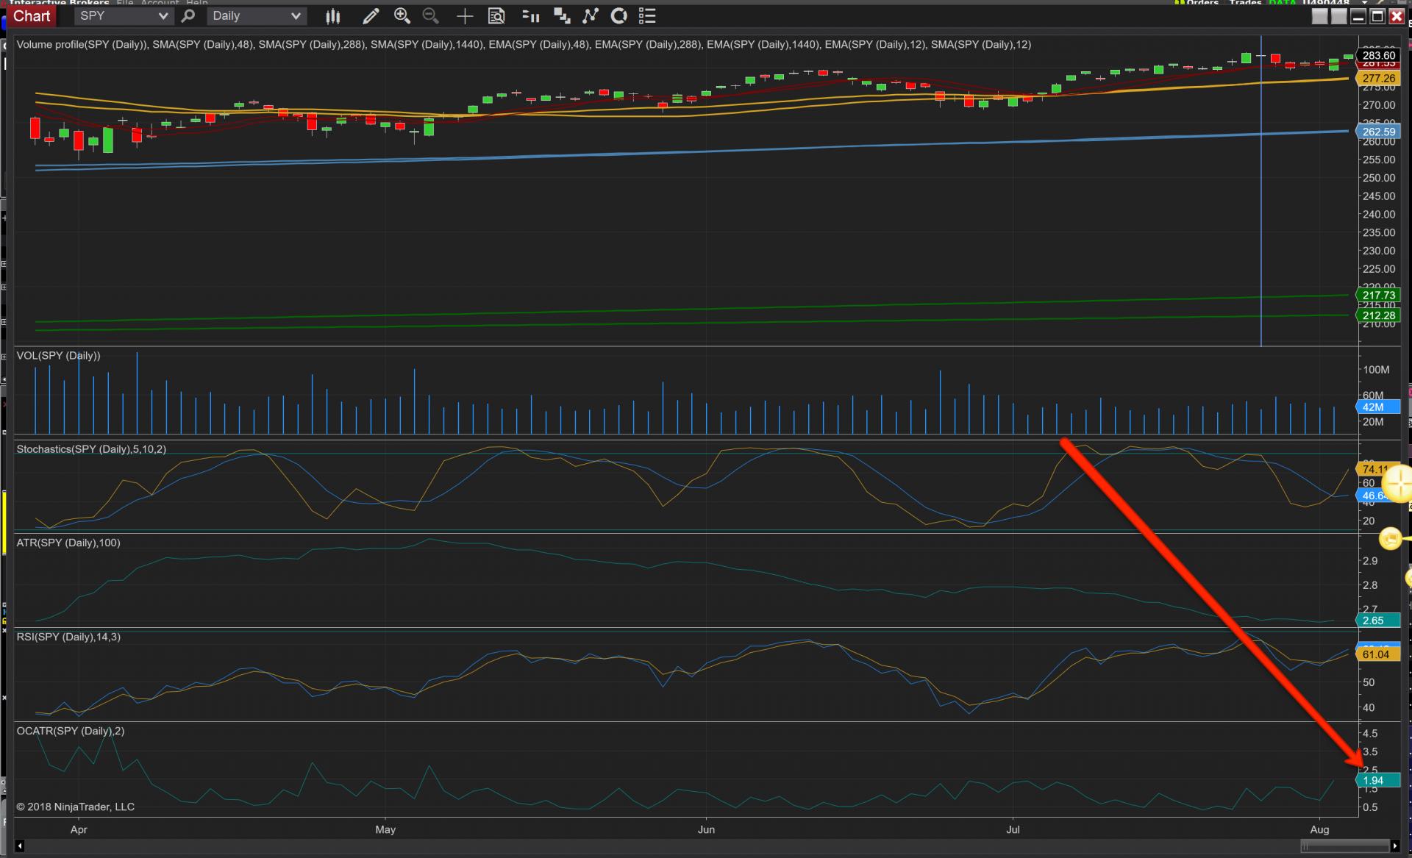Viewport: 1412px width, 858px height.
Task: Expand the Daily interval dropdown
Action: tap(295, 16)
